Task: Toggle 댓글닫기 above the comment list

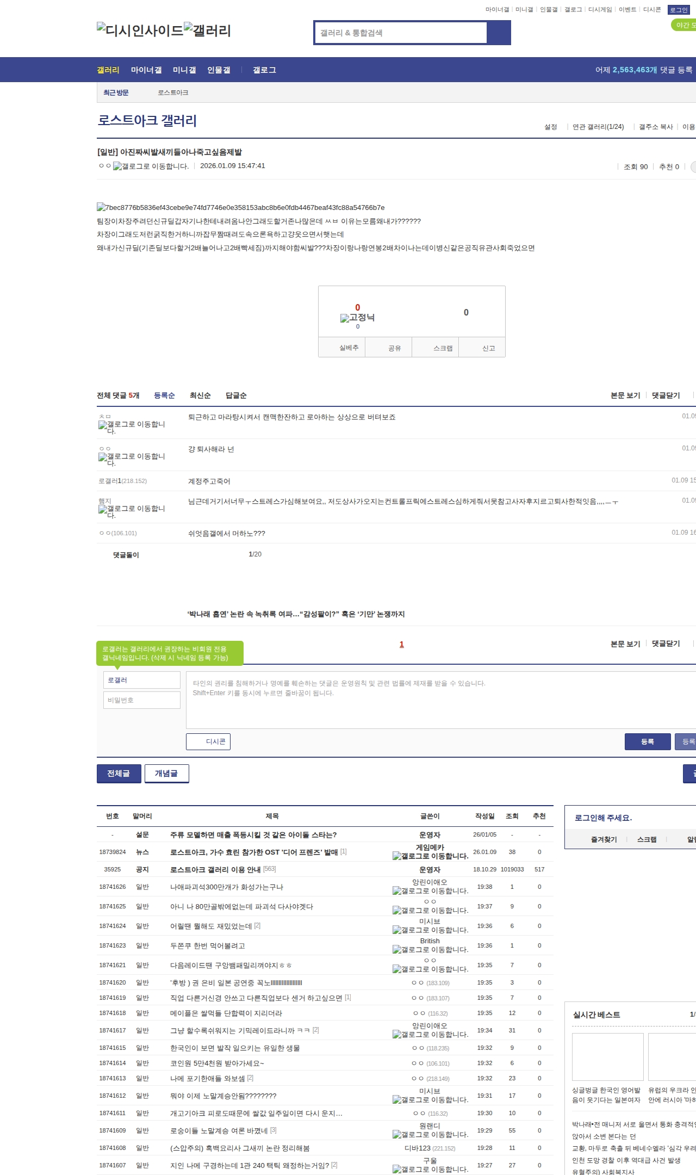Action: click(x=666, y=395)
